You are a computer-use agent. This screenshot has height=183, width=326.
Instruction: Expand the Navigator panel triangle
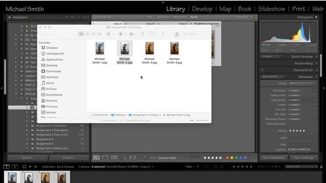coord(10,17)
